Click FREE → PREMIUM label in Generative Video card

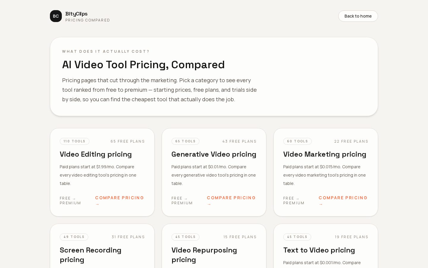click(182, 201)
